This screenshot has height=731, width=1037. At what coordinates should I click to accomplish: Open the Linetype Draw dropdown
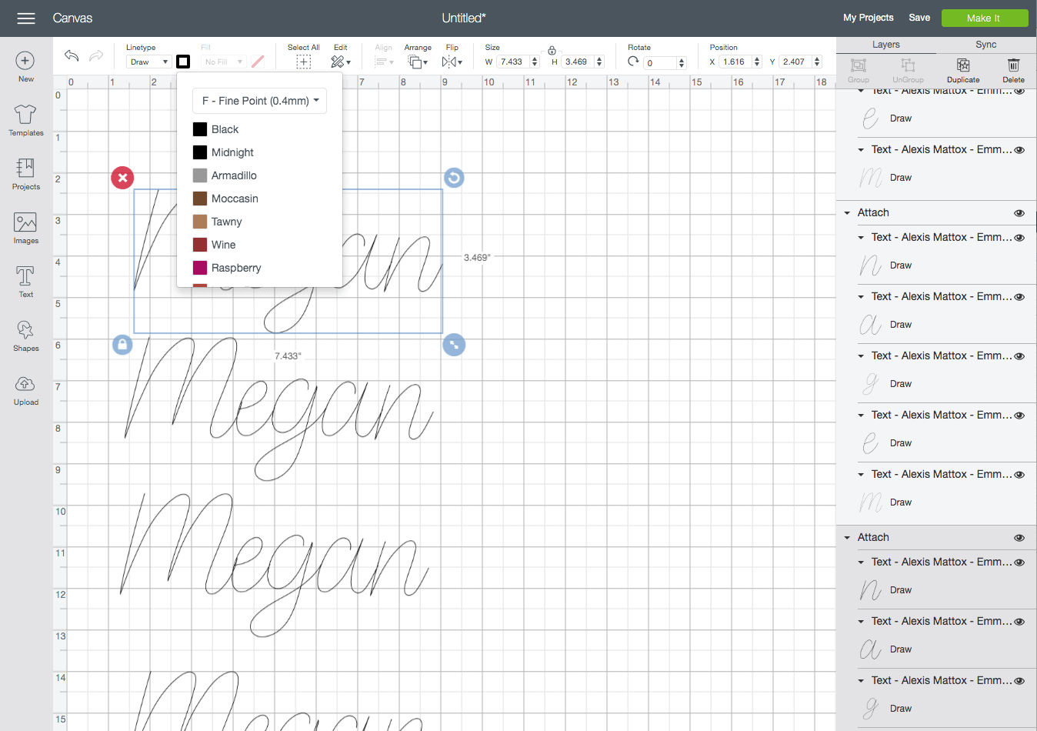coord(148,62)
